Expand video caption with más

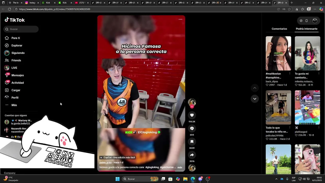coord(180,167)
